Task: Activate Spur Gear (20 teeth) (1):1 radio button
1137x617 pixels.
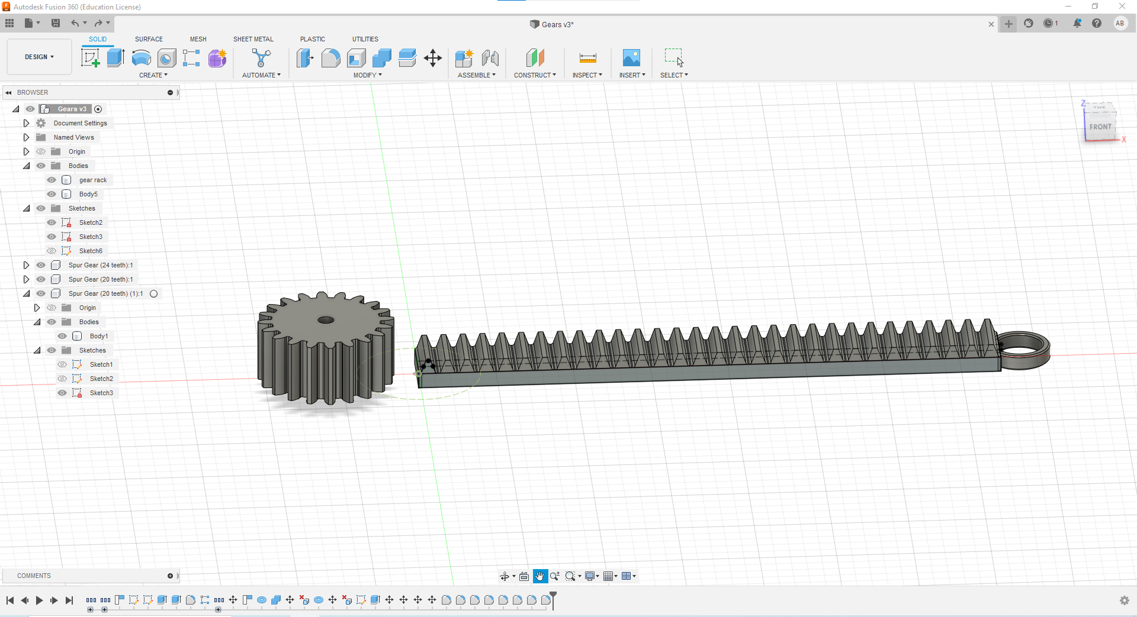Action: tap(153, 293)
